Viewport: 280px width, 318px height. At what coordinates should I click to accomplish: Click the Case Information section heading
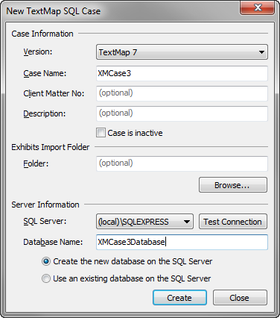tap(42, 34)
